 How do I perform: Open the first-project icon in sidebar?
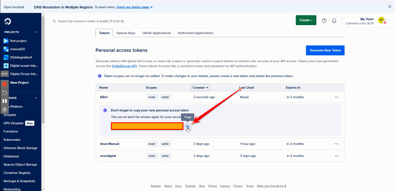(x=6, y=41)
